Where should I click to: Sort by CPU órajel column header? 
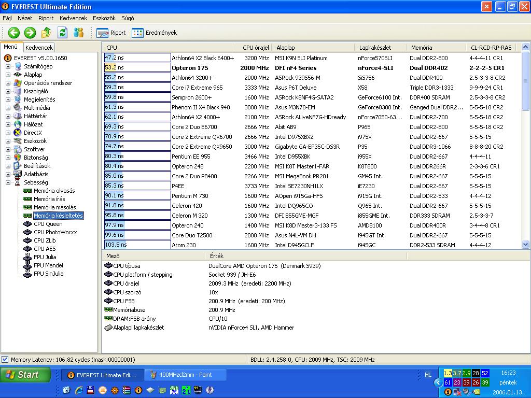(x=255, y=48)
